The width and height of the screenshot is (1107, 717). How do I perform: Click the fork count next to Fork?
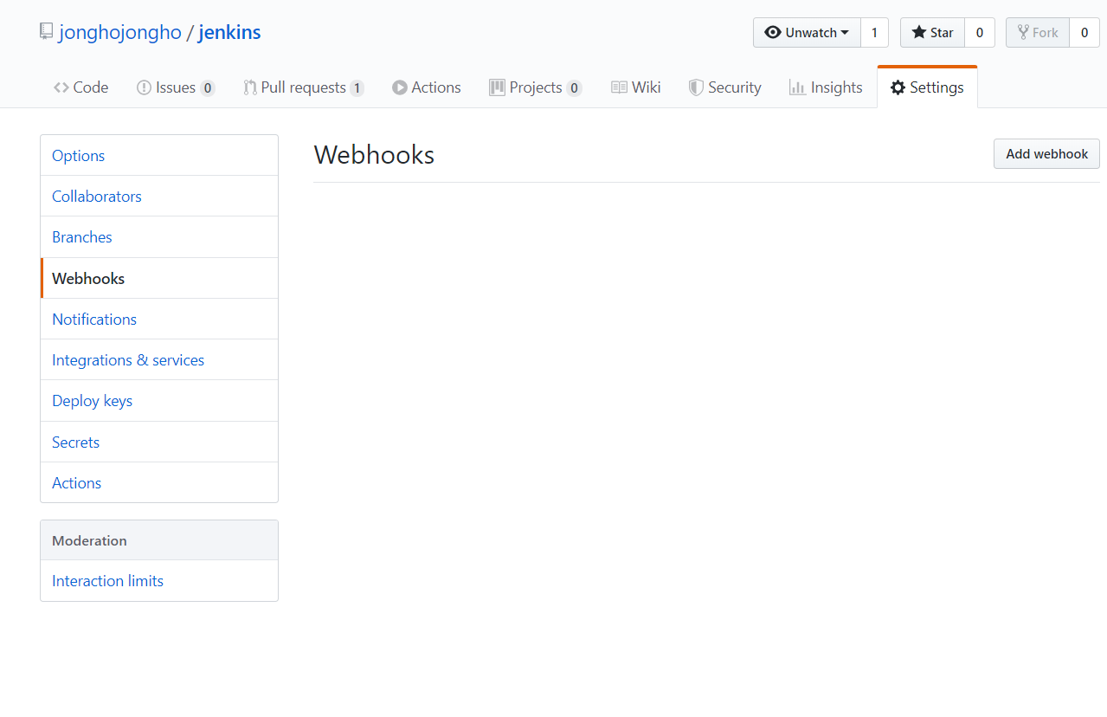[1084, 33]
